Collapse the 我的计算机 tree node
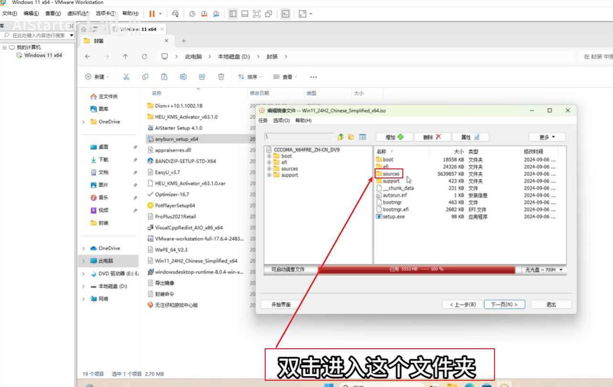Viewport: 613px width, 387px height. tap(4, 47)
